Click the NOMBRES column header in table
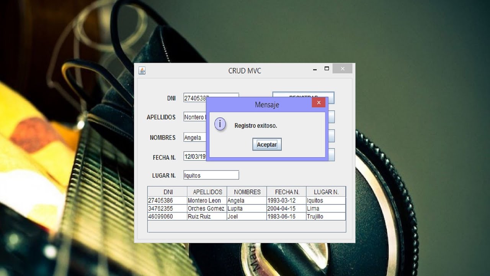 click(247, 192)
